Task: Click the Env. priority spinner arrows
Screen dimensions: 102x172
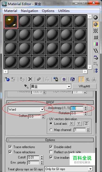Action: [42, 163]
